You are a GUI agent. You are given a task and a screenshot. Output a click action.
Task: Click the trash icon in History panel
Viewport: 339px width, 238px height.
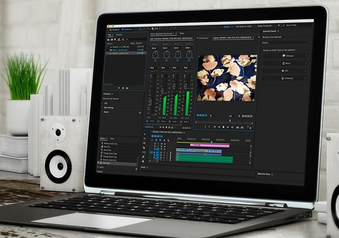coord(136,169)
